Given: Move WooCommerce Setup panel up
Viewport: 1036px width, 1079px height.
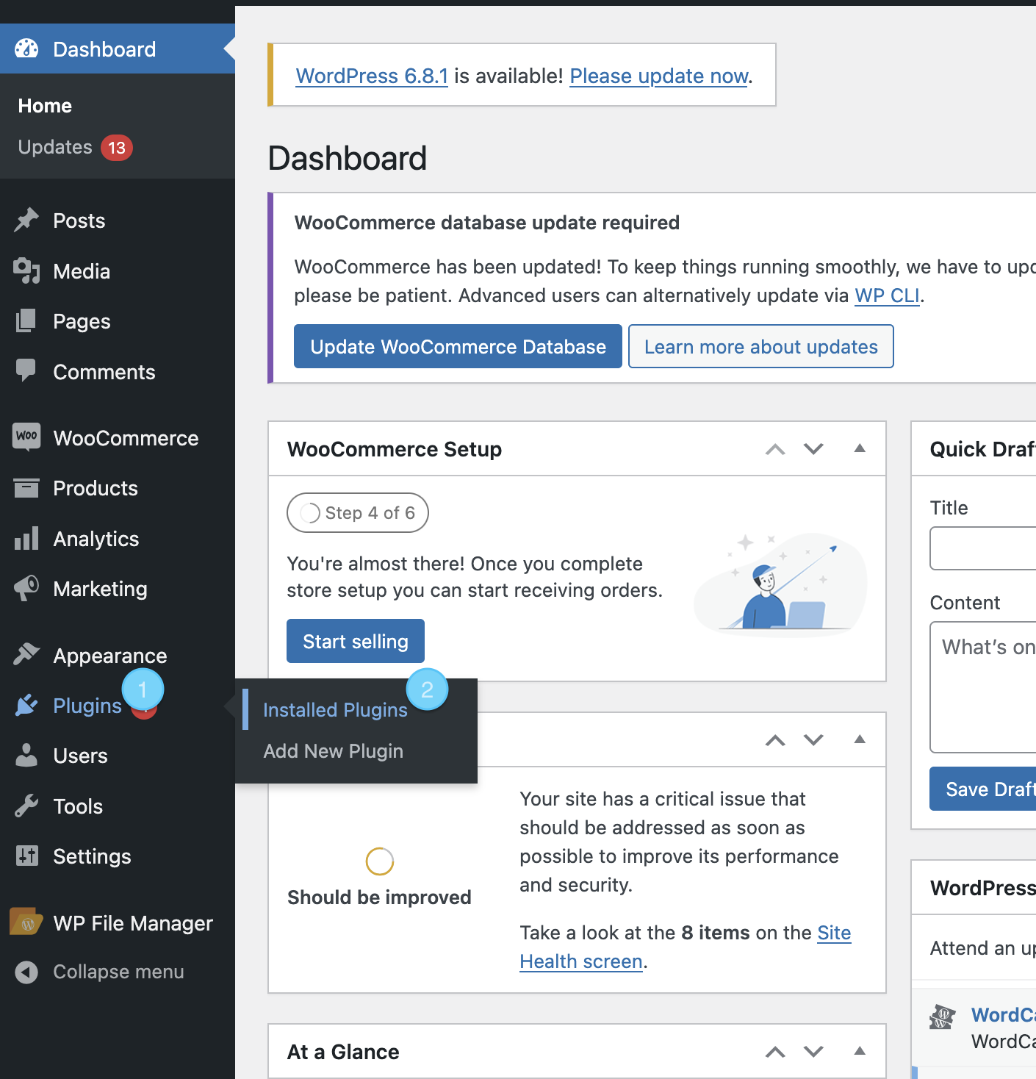Looking at the screenshot, I should point(775,449).
